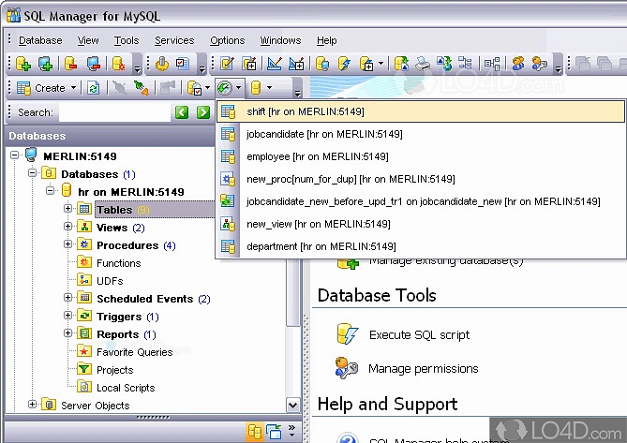627x443 pixels.
Task: Expand the Procedures tree node
Action: point(67,245)
